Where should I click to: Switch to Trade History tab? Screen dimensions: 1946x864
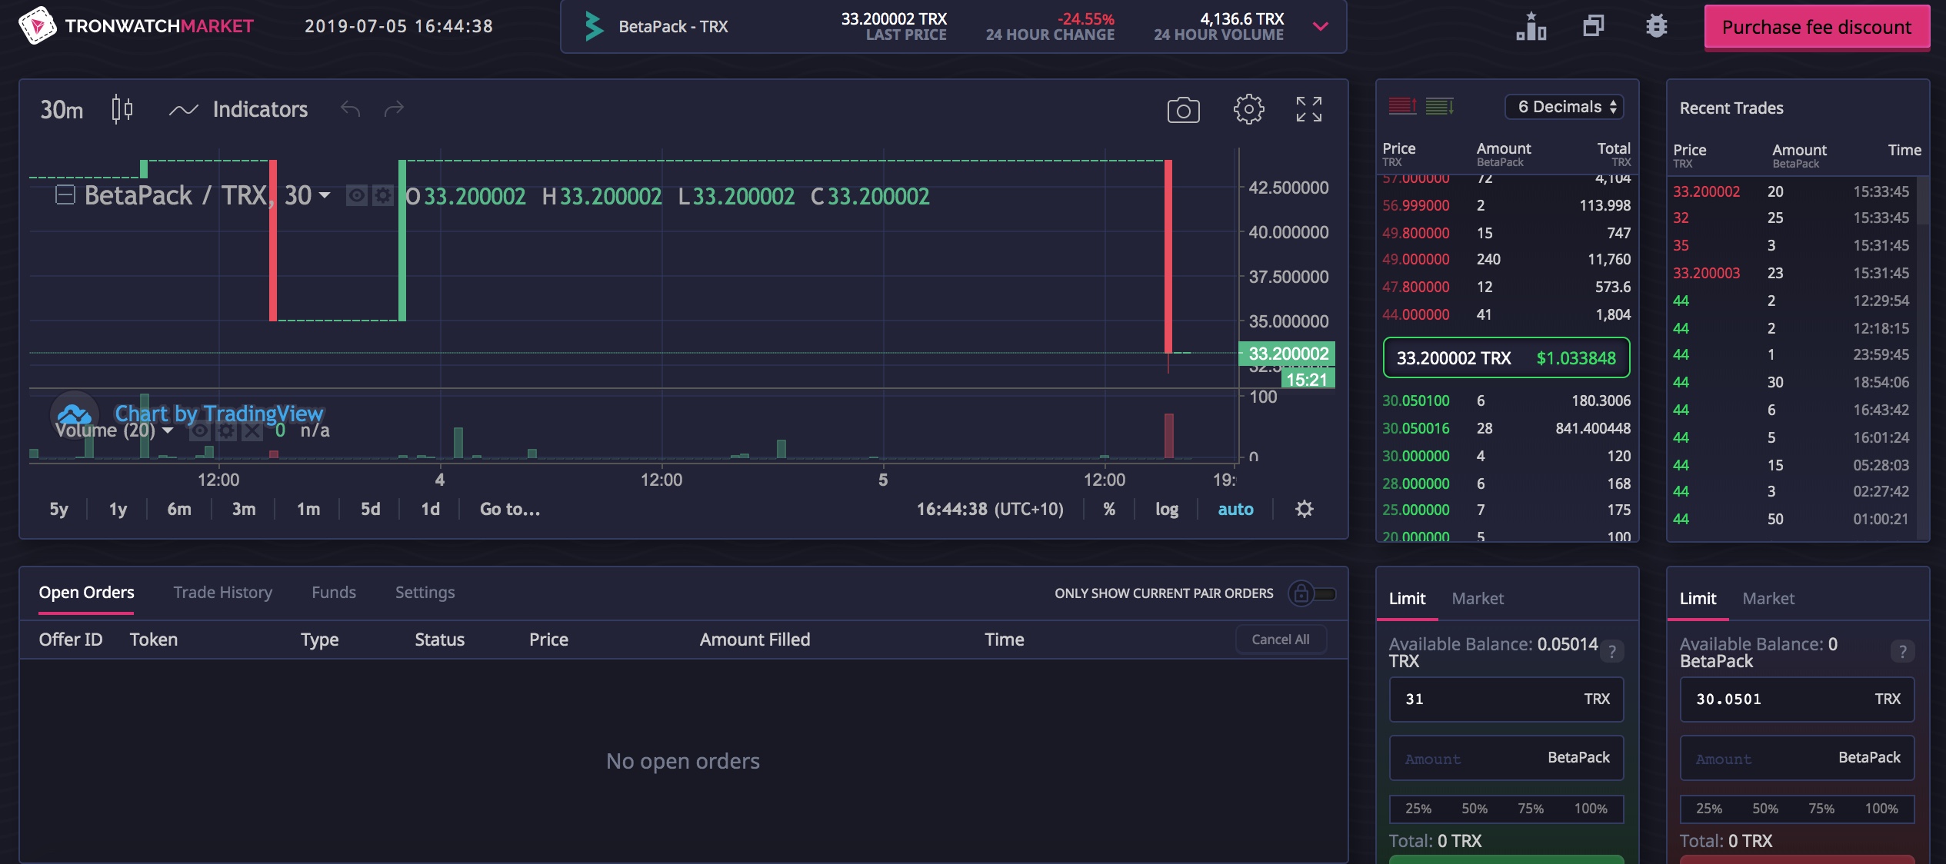[223, 593]
